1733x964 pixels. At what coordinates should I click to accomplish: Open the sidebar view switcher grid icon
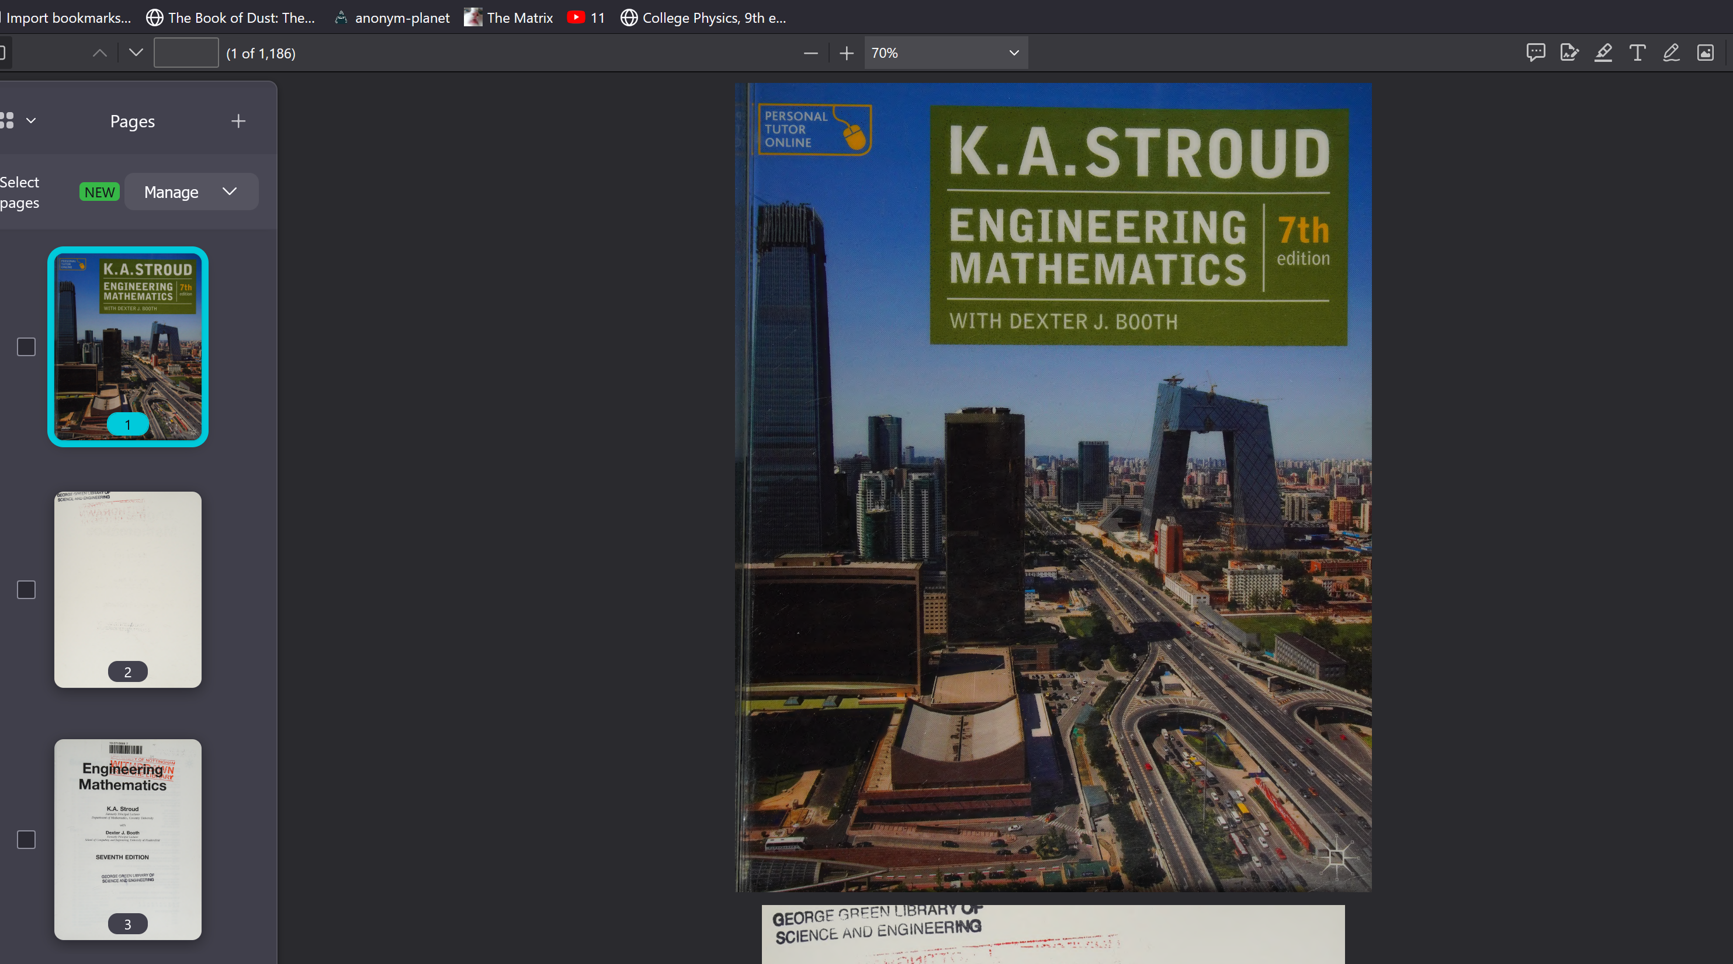pyautogui.click(x=7, y=121)
